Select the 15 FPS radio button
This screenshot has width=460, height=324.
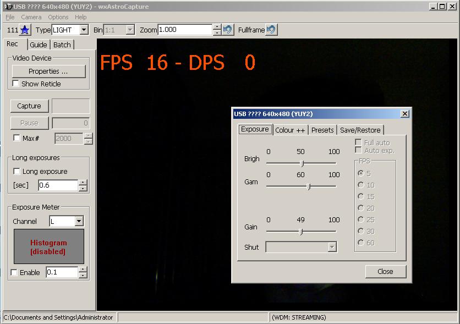(361, 196)
